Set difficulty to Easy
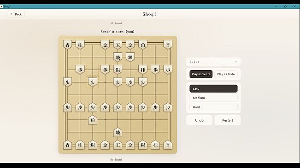Screen dimensions: 300x168 click(x=213, y=89)
